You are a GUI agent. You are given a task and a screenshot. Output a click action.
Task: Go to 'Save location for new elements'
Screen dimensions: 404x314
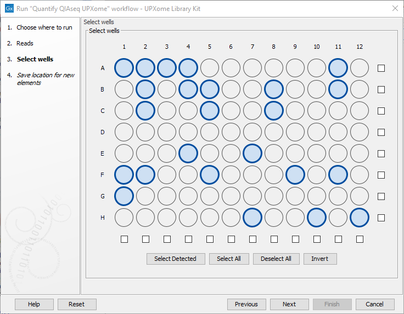46,79
